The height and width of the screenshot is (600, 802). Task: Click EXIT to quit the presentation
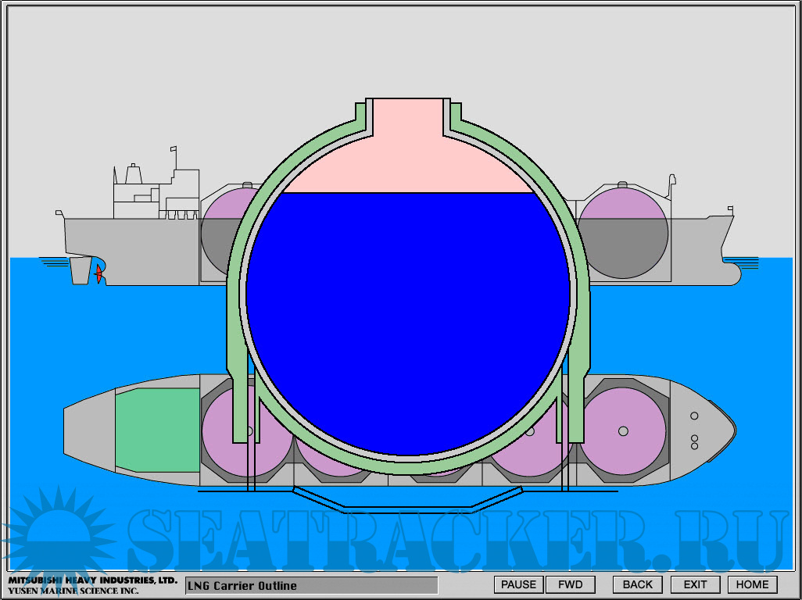pos(695,584)
